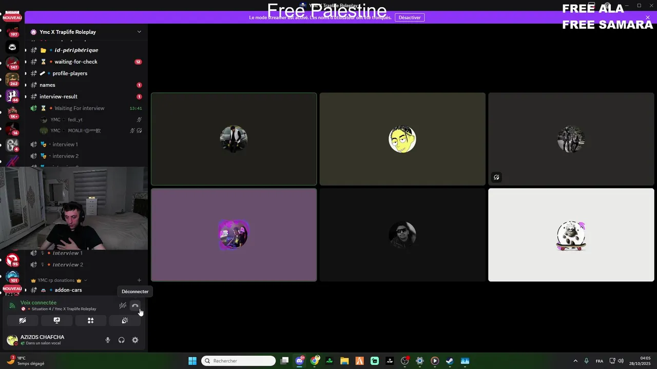Open the activities button in voice panel
Screen dimensions: 657x369
[x=91, y=320]
